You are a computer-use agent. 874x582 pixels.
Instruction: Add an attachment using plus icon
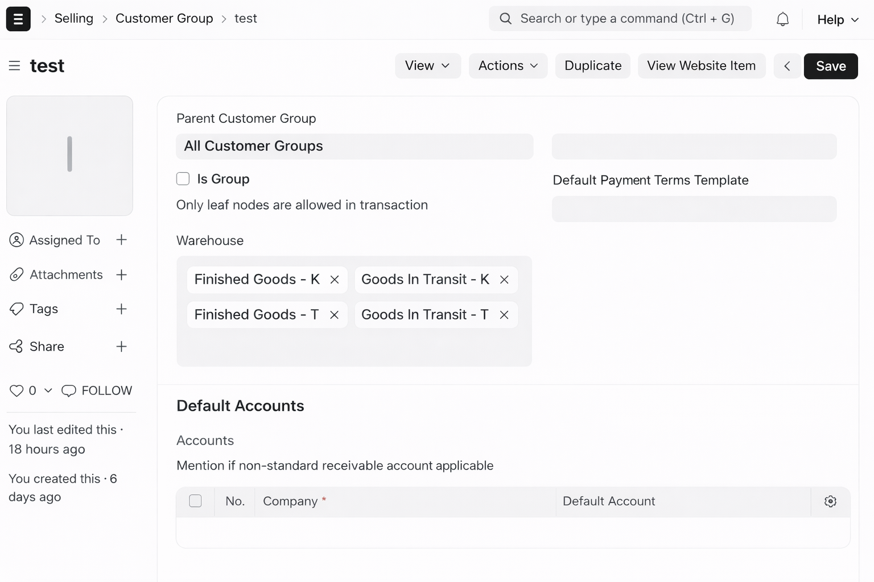(121, 275)
